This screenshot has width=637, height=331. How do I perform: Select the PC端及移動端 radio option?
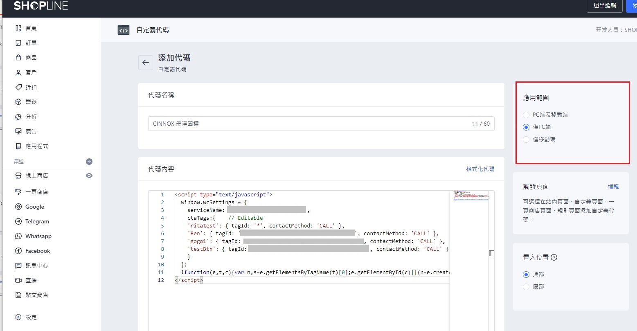(x=526, y=115)
